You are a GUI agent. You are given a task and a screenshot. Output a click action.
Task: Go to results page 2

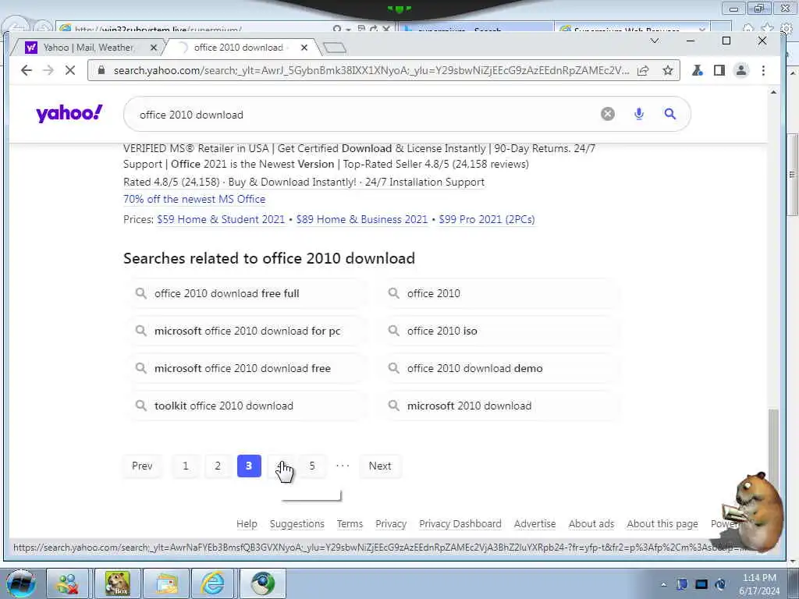(218, 466)
